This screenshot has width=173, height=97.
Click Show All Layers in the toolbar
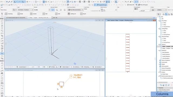point(143,5)
